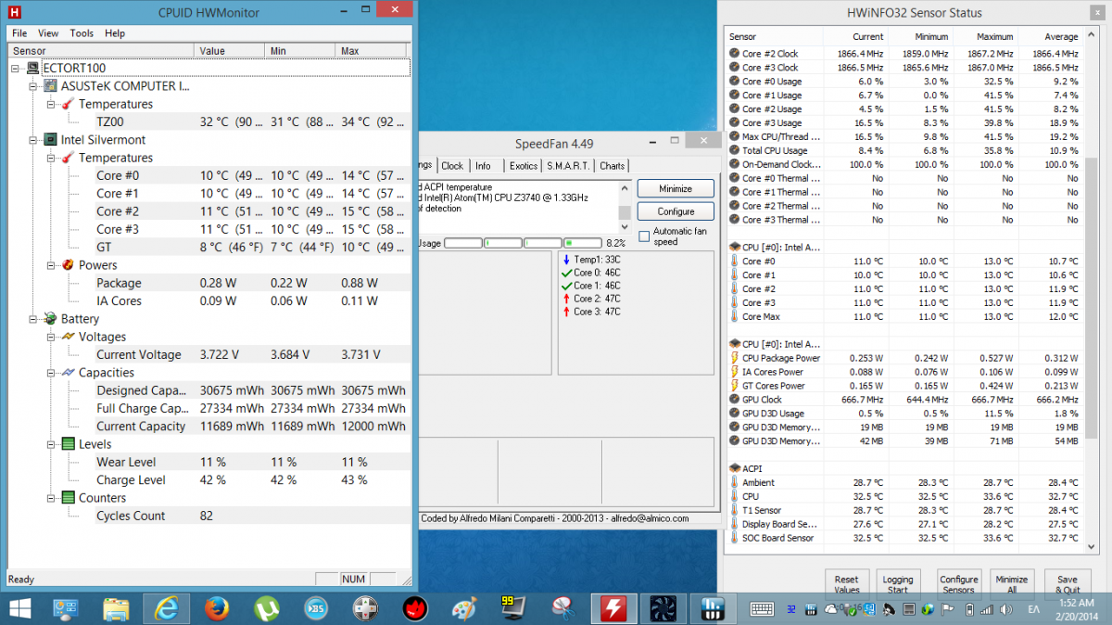Open Firefox from the taskbar
The width and height of the screenshot is (1112, 625).
point(217,608)
